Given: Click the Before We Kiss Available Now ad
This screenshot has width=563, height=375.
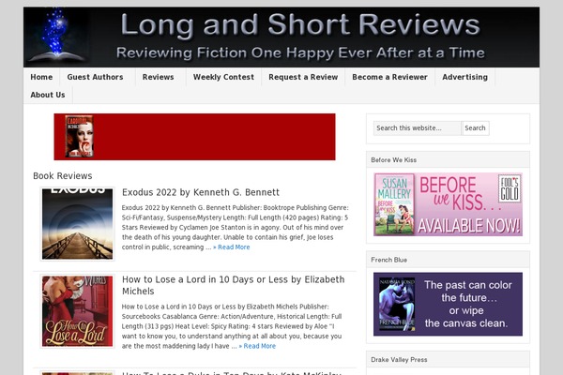Looking at the screenshot, I should [449, 204].
